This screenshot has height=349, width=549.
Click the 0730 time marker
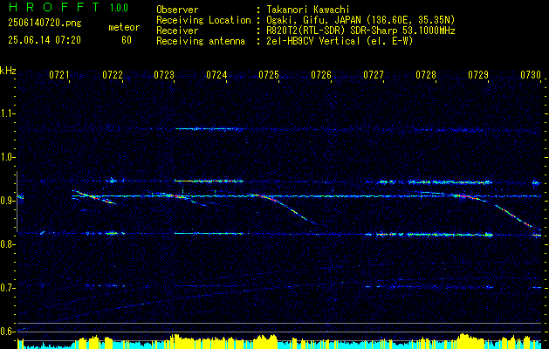click(531, 74)
